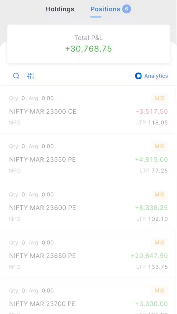Tap the +20,647.50 profit value
177x314 pixels.
coord(149,256)
